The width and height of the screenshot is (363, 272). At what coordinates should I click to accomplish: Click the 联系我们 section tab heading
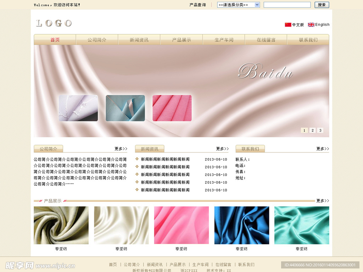[250, 149]
